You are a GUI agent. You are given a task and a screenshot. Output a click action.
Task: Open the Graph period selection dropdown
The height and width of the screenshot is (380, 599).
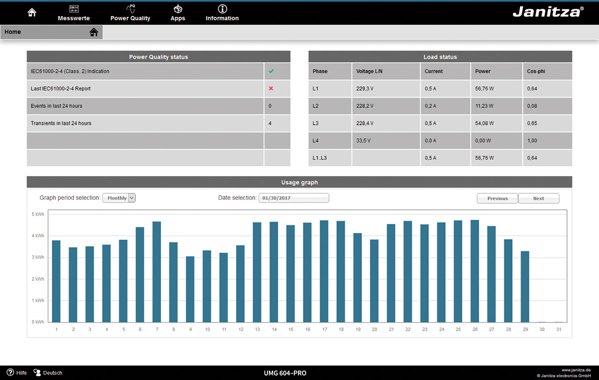[x=119, y=198]
